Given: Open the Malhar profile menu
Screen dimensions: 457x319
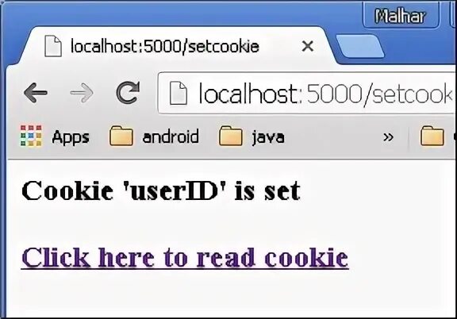Looking at the screenshot, I should pyautogui.click(x=401, y=15).
